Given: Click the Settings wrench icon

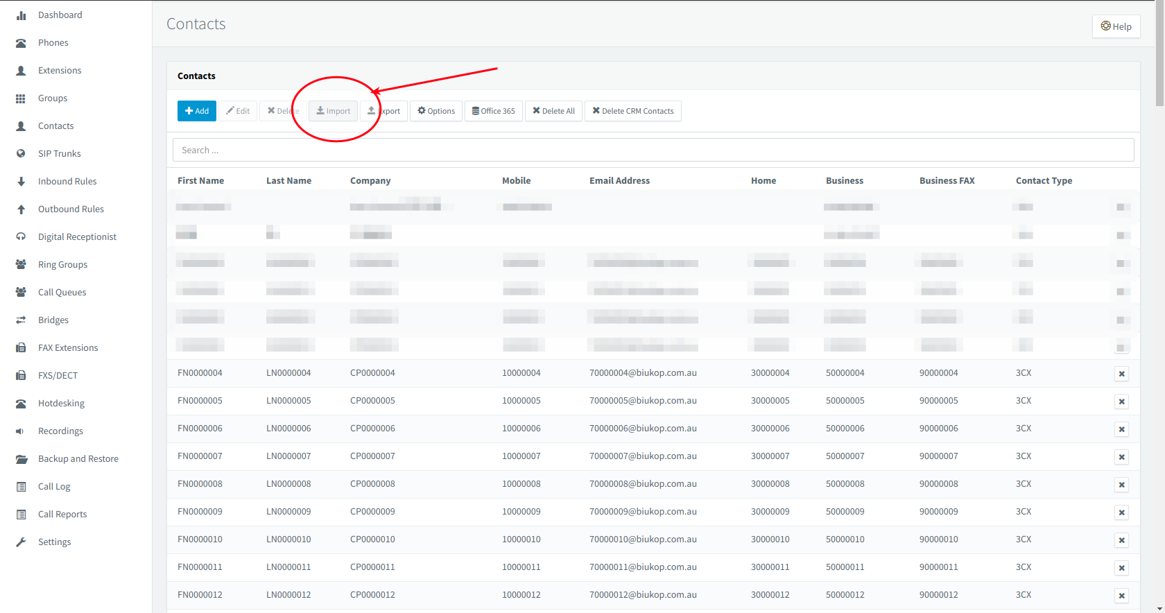Looking at the screenshot, I should point(21,542).
